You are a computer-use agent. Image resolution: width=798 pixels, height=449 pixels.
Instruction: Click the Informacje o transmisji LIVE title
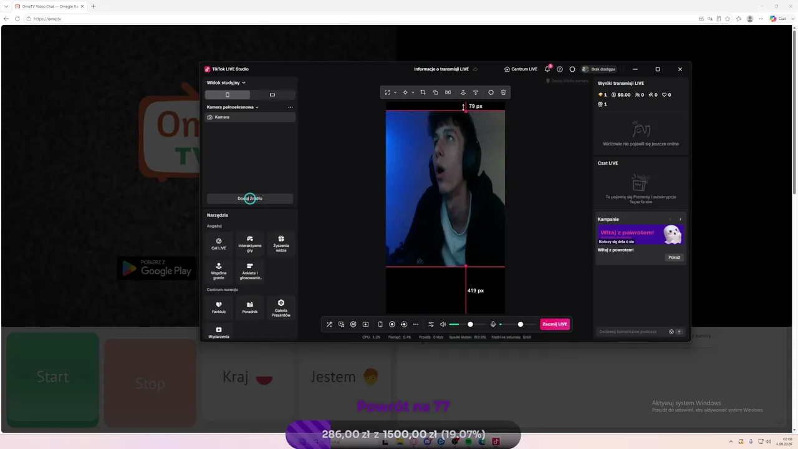coord(441,69)
